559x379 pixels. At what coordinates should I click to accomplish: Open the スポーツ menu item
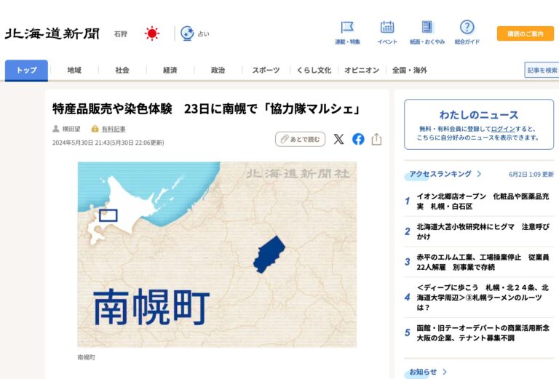266,70
